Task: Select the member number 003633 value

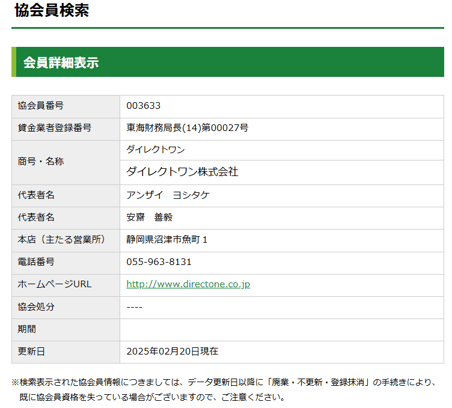Action: pos(143,106)
